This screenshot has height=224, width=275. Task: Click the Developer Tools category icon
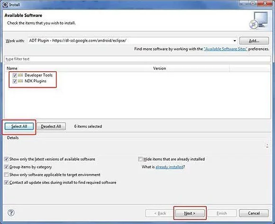coord(20,75)
